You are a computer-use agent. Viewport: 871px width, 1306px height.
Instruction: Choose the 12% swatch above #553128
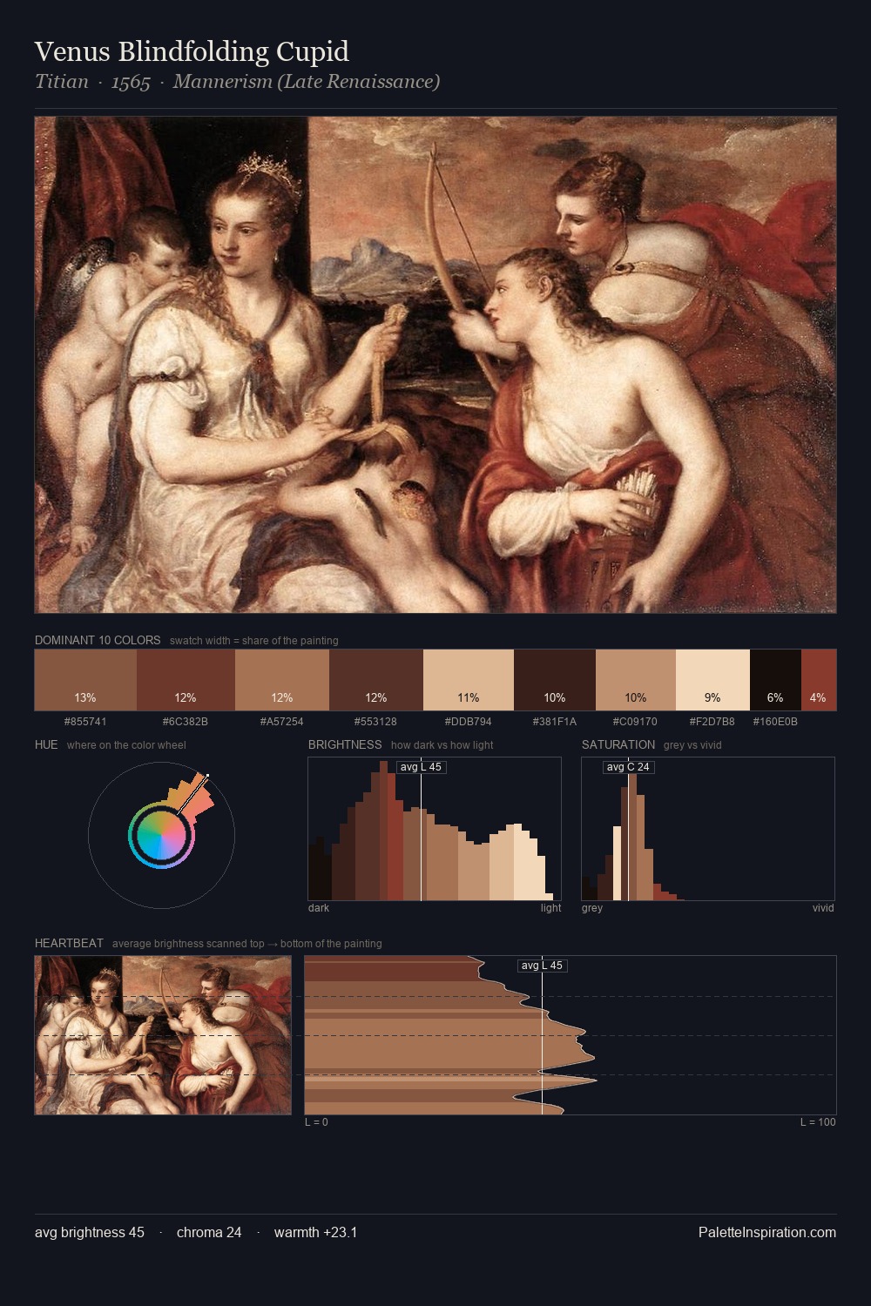(376, 680)
